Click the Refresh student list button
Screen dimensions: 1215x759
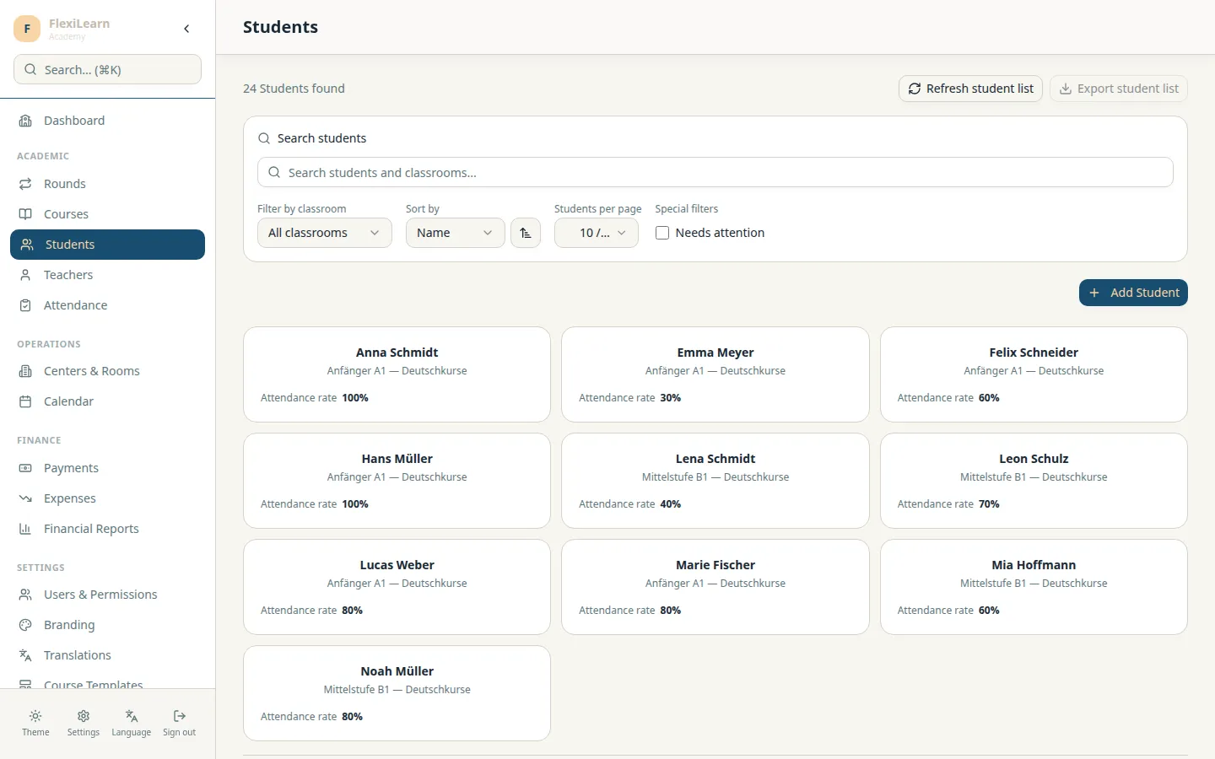click(971, 89)
